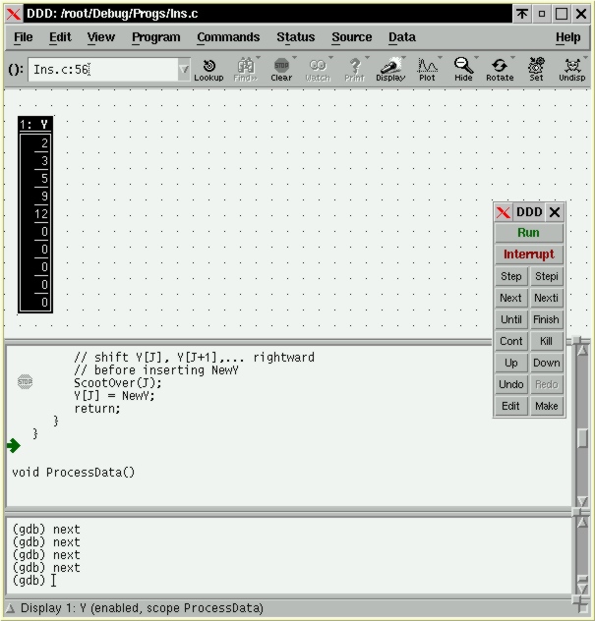Click the source pane vertical scrollbar
This screenshot has width=595, height=621.
pos(582,432)
